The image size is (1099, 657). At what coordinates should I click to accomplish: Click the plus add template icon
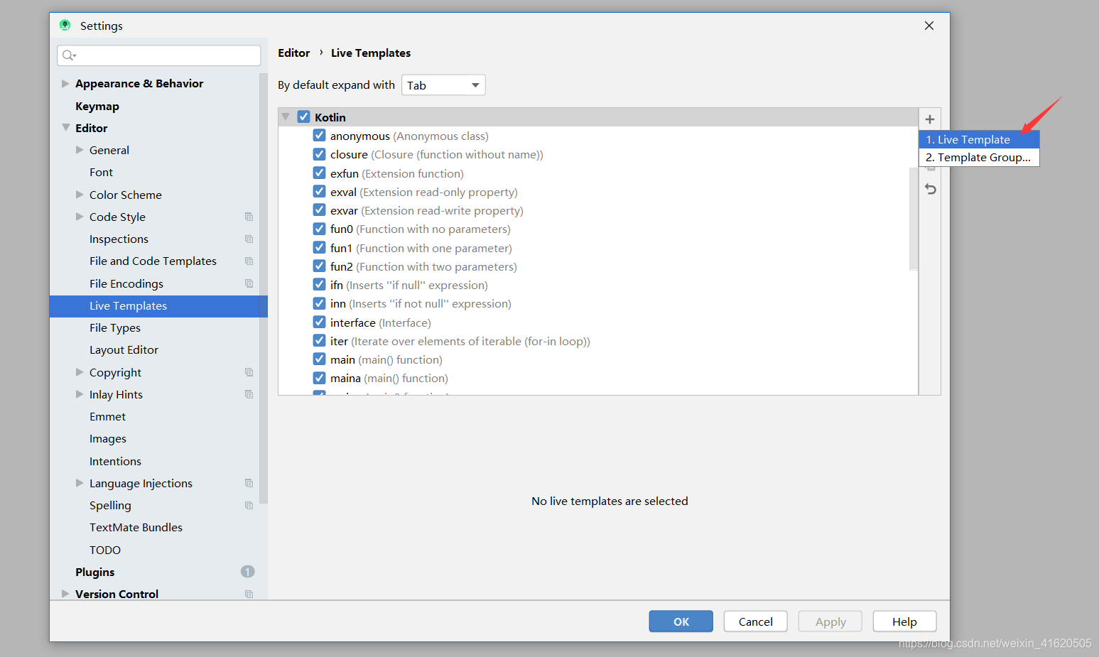click(x=929, y=119)
